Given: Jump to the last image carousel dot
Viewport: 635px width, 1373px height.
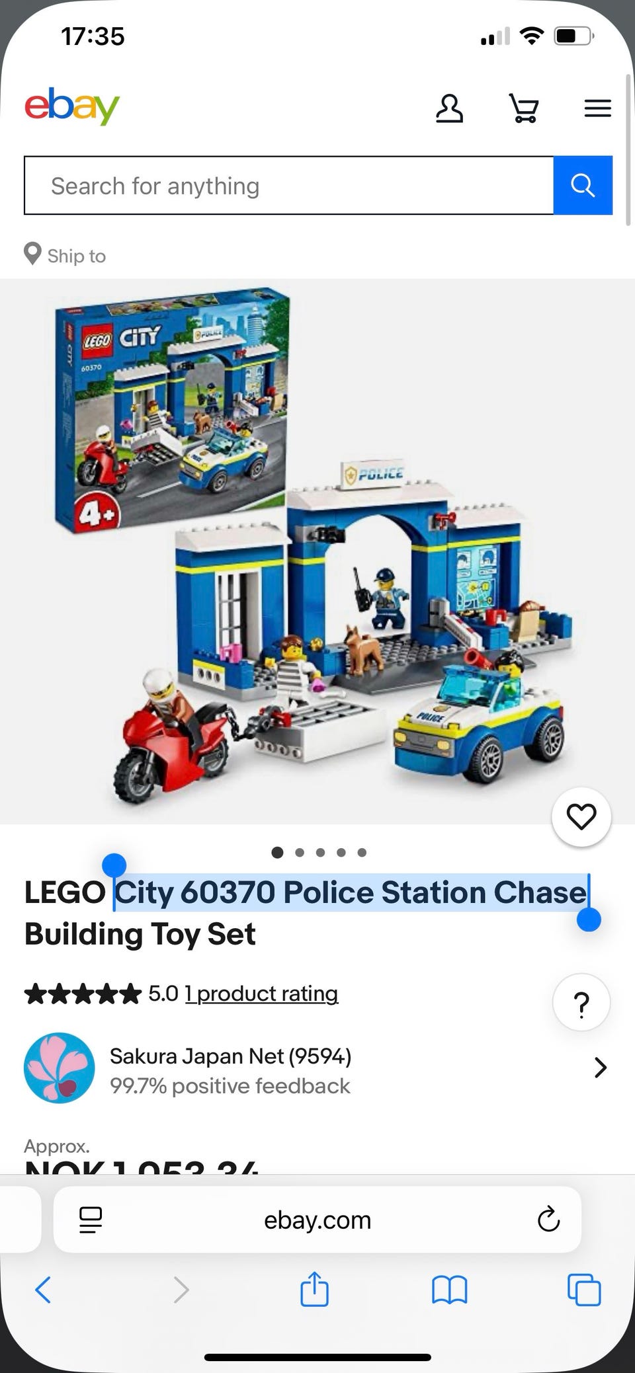Looking at the screenshot, I should [x=362, y=852].
